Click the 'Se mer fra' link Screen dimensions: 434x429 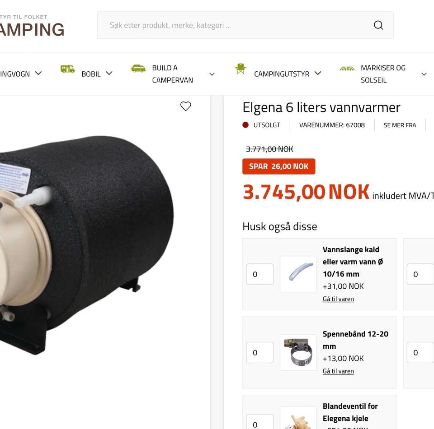(x=400, y=125)
